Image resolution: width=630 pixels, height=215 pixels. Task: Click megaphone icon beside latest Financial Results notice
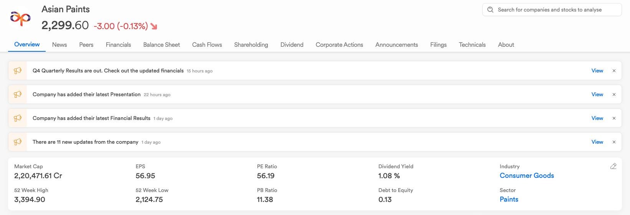18,118
